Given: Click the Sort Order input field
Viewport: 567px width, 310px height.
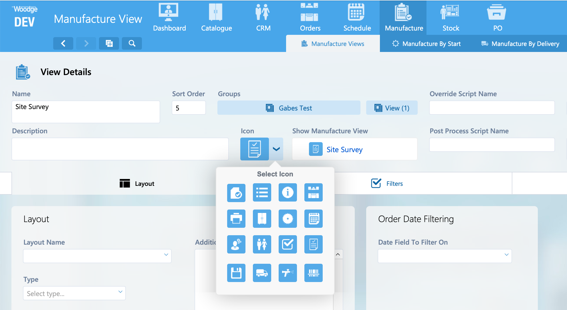Looking at the screenshot, I should tap(189, 108).
